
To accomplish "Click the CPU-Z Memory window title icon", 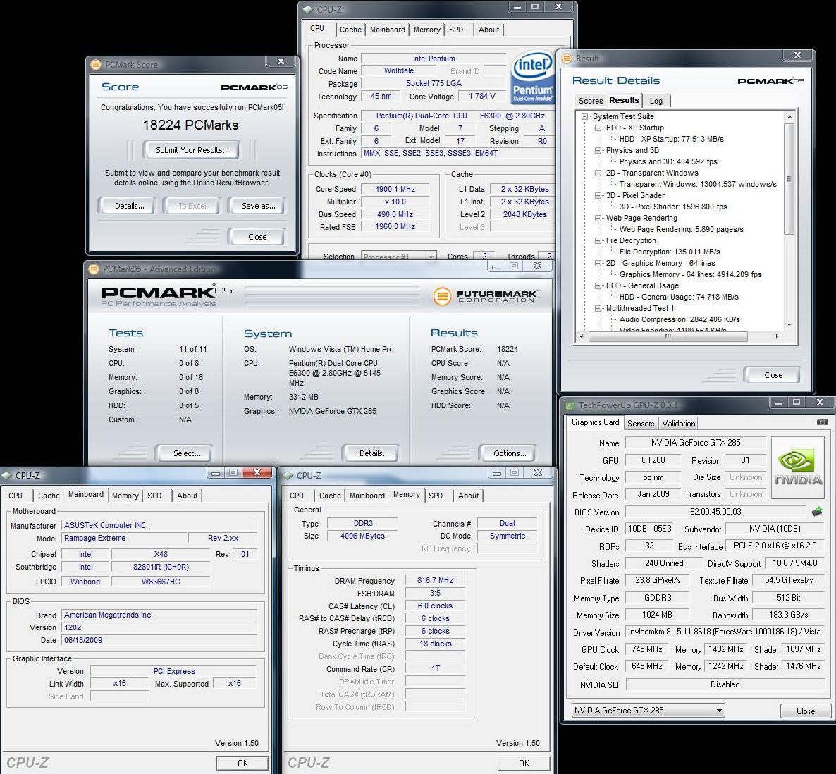I will coord(288,476).
